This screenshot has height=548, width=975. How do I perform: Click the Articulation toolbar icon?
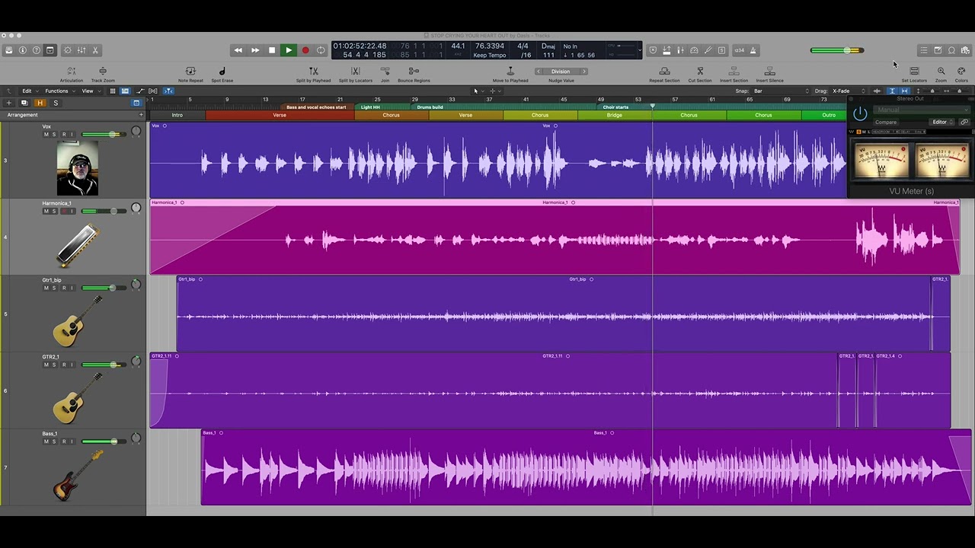(x=72, y=71)
